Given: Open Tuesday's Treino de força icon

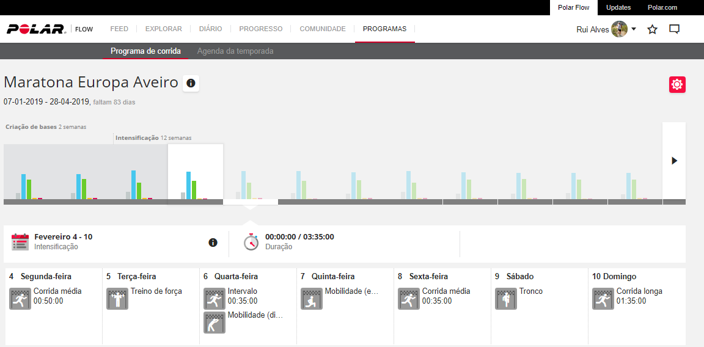Looking at the screenshot, I should click(x=117, y=299).
